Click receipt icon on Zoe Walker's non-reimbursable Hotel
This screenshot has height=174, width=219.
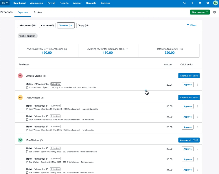coord(27,152)
